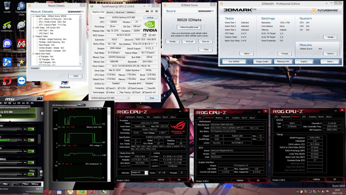Toggle the PhysX checkbox in GPU-Z

click(x=133, y=92)
